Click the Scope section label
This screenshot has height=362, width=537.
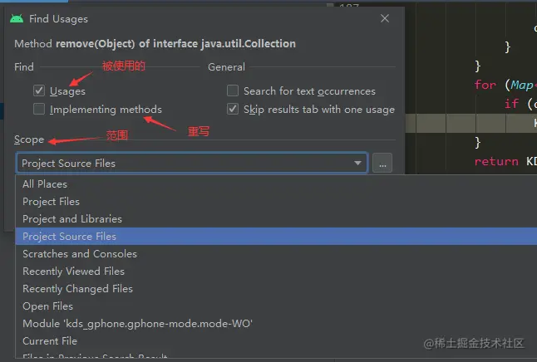tap(29, 139)
